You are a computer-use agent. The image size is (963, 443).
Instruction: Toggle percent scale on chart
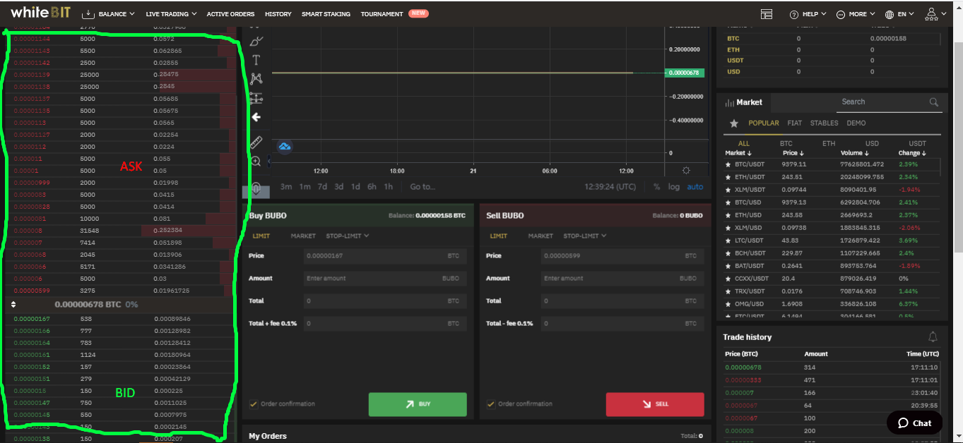click(x=656, y=187)
